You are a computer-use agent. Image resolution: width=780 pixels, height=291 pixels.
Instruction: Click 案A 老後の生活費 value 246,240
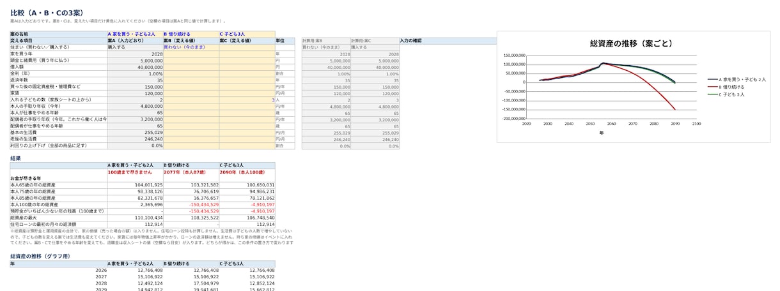pyautogui.click(x=135, y=139)
